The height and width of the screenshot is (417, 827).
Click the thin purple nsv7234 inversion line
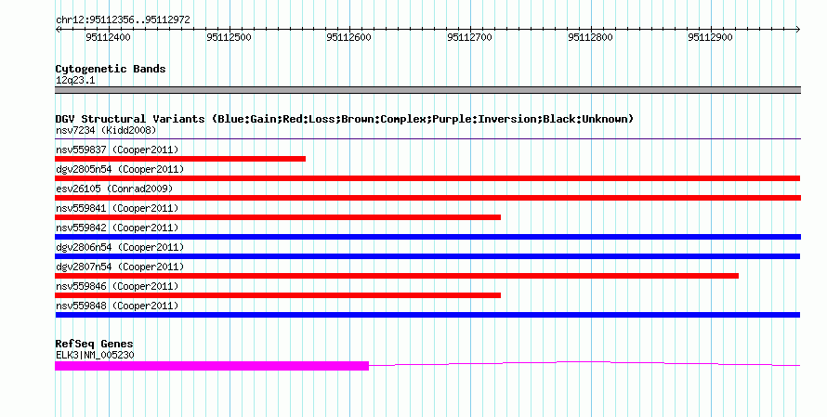pos(427,139)
